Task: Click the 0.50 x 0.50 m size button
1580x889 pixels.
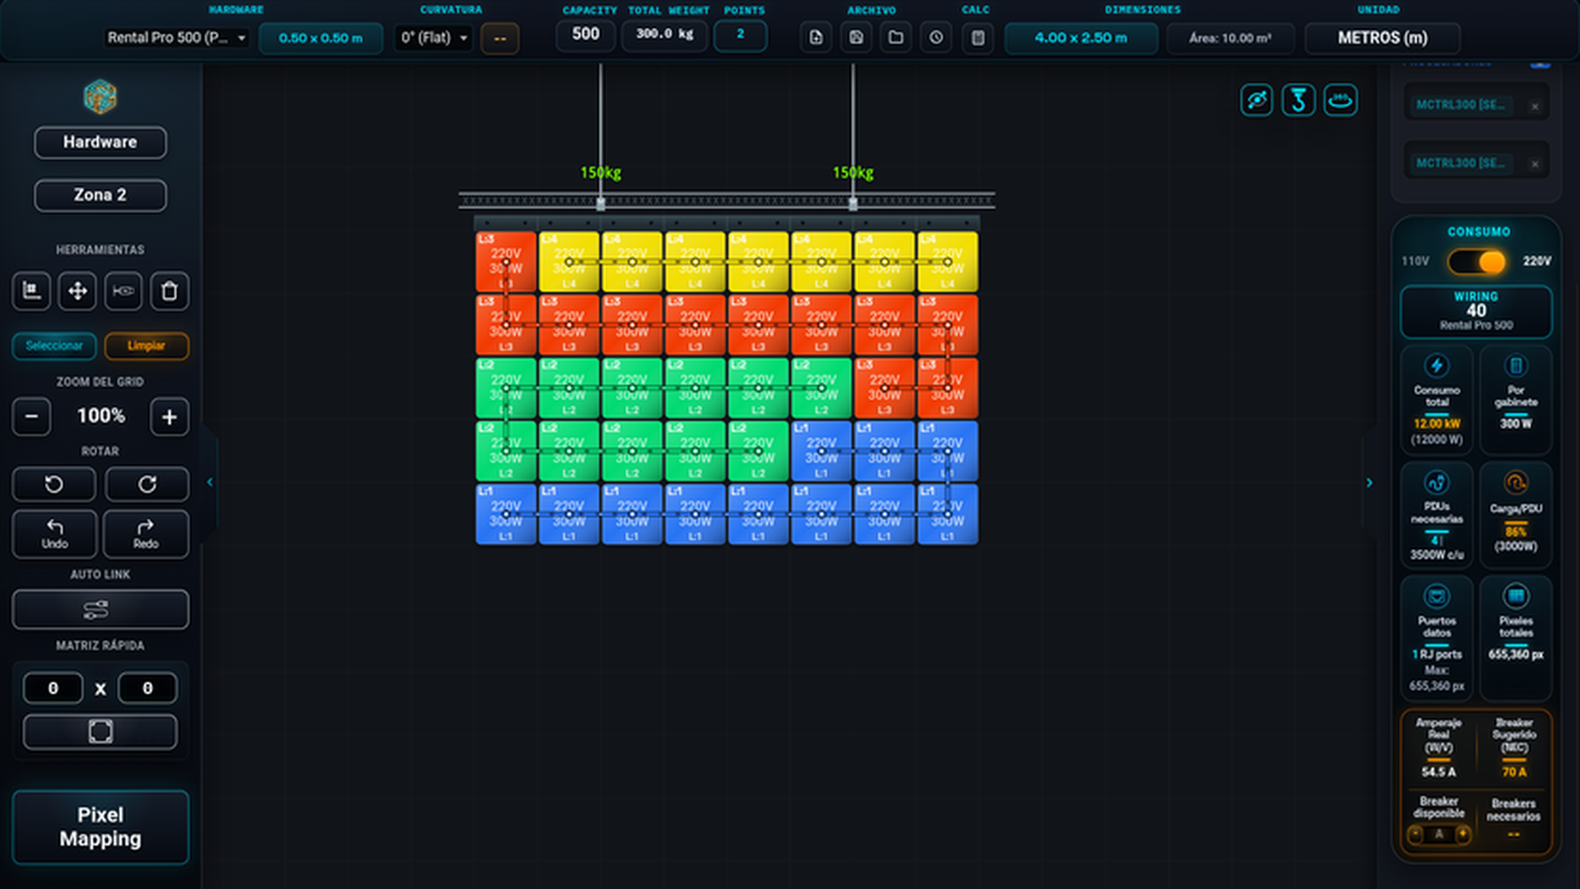Action: coord(321,38)
